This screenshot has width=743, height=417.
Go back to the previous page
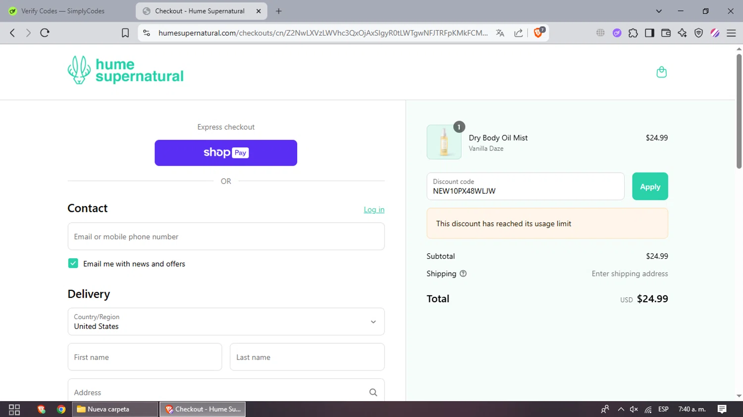click(12, 33)
